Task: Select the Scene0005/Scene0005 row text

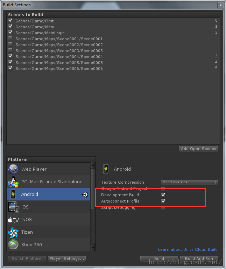Action: pos(59,63)
